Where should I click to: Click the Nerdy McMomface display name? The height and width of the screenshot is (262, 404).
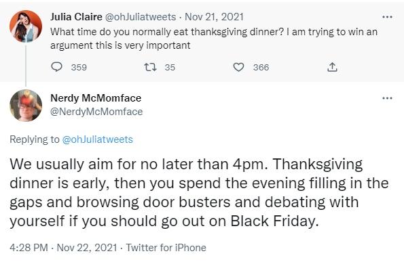coord(96,98)
